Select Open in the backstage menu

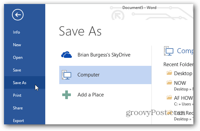pos(25,58)
